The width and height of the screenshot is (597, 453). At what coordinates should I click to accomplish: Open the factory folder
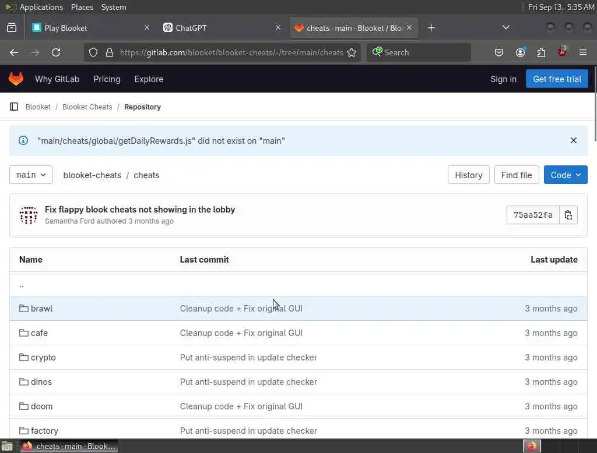click(44, 431)
